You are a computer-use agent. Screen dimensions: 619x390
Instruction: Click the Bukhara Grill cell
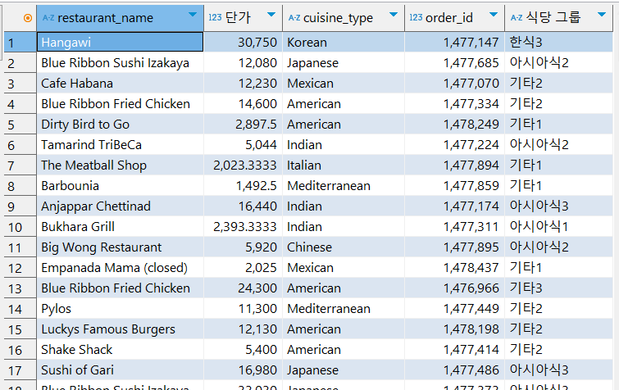120,227
